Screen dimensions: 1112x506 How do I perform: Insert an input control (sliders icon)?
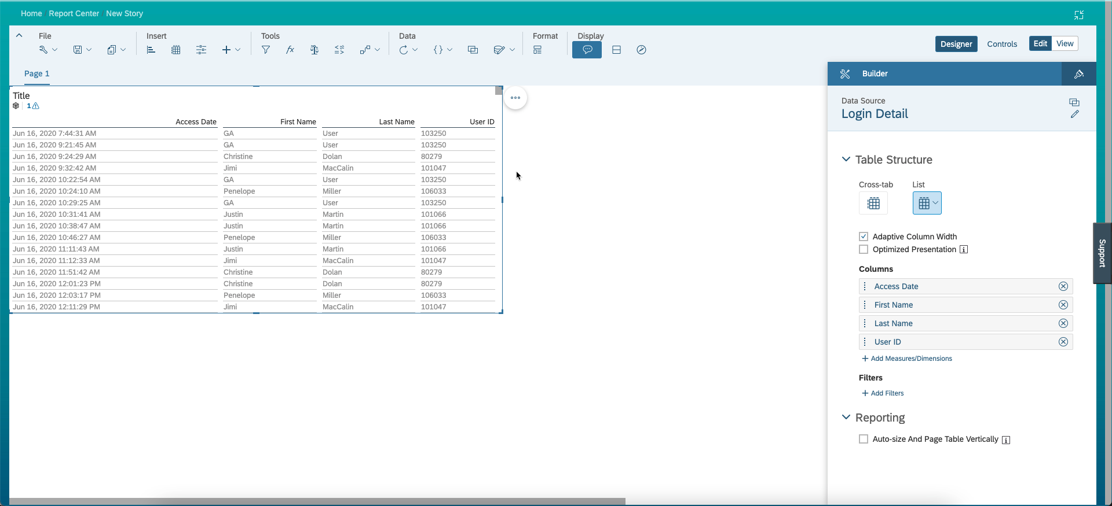[201, 50]
